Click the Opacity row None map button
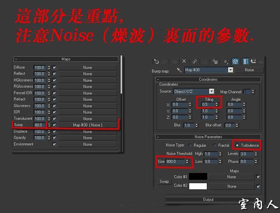This screenshot has height=213, width=280. point(87,138)
